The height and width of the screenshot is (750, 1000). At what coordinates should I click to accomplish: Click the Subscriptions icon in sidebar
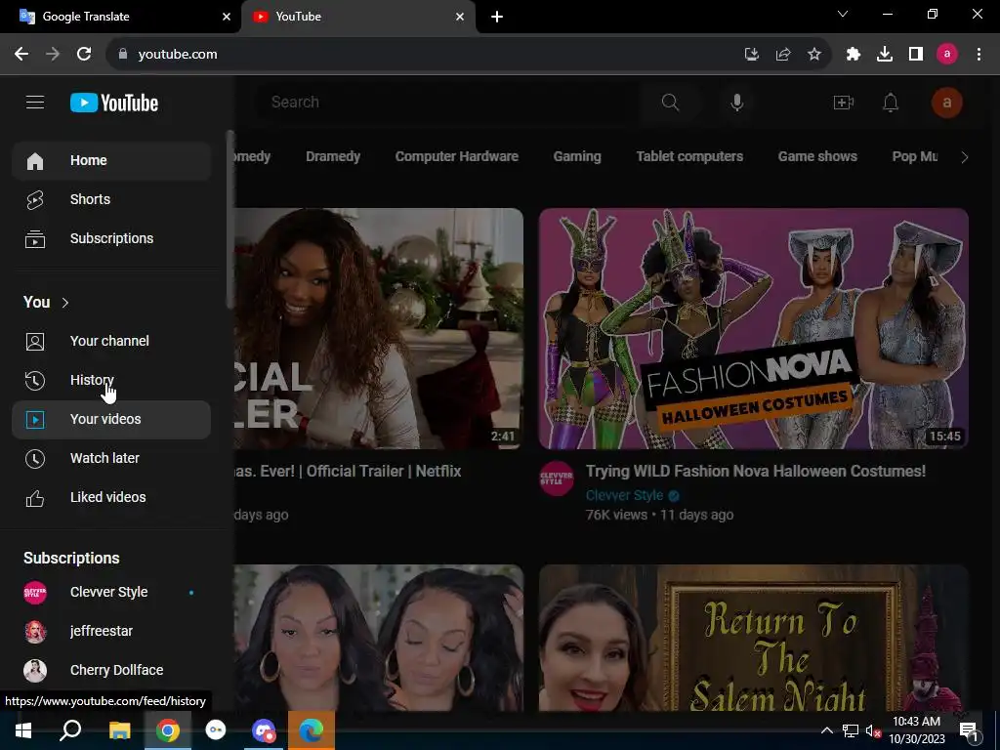tap(35, 239)
